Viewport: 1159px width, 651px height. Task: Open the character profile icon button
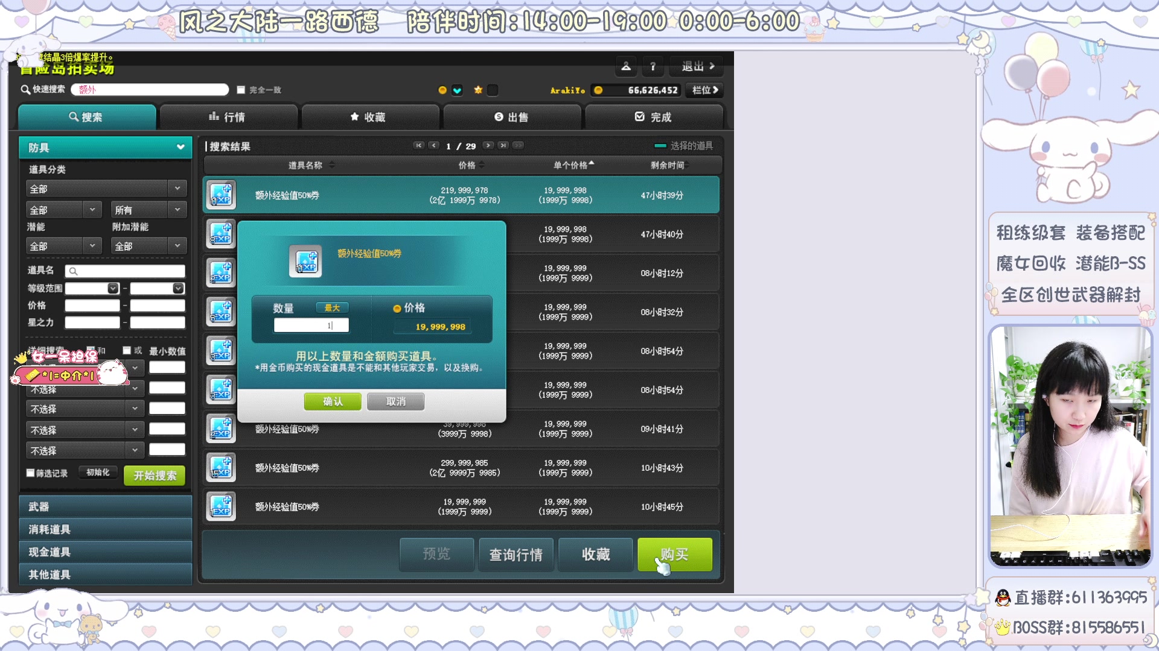click(626, 66)
